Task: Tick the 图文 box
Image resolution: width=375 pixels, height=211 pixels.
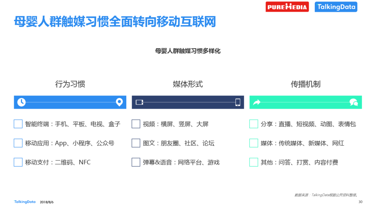Action: coord(136,143)
